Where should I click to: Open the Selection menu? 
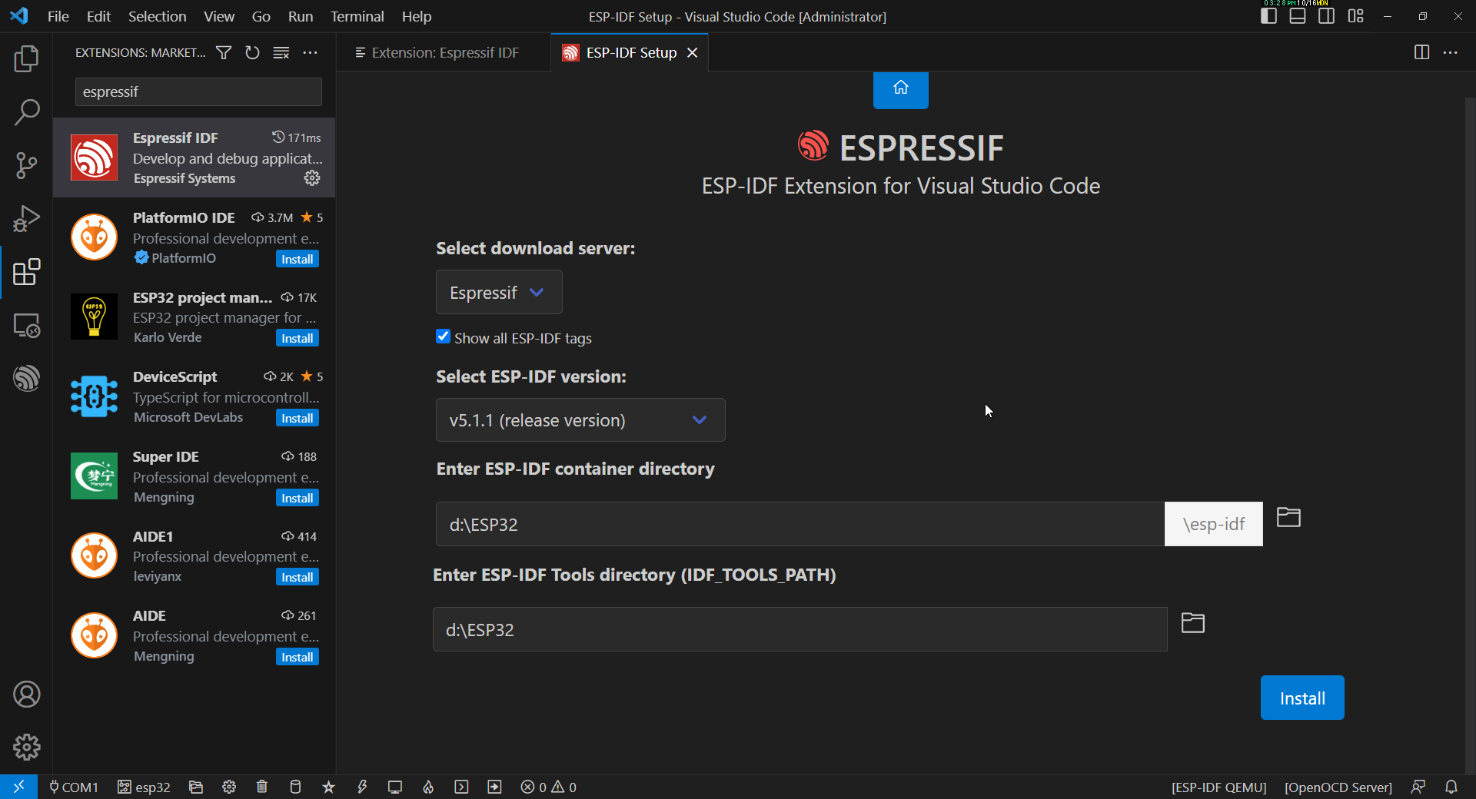coord(157,16)
